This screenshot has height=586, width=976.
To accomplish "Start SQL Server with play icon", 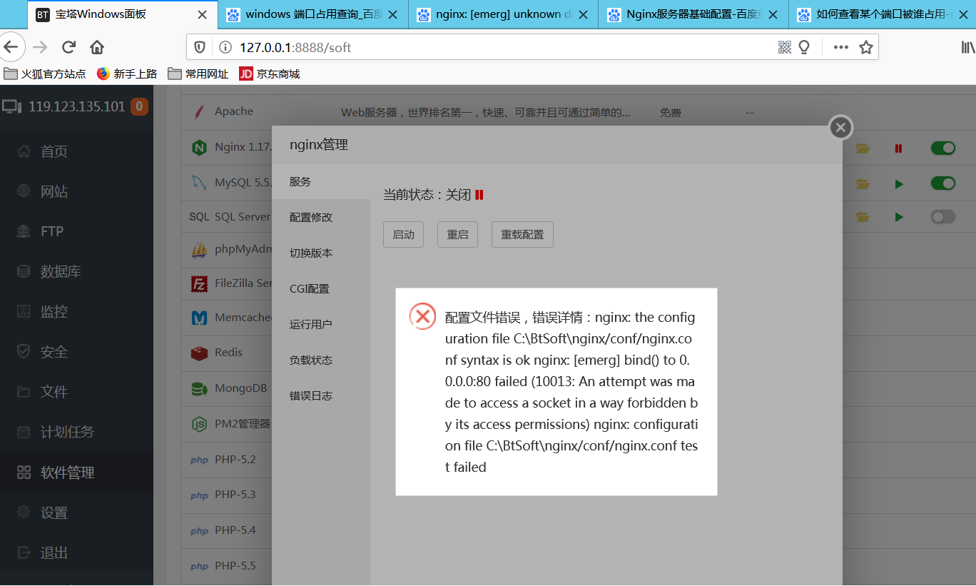I will coord(899,216).
